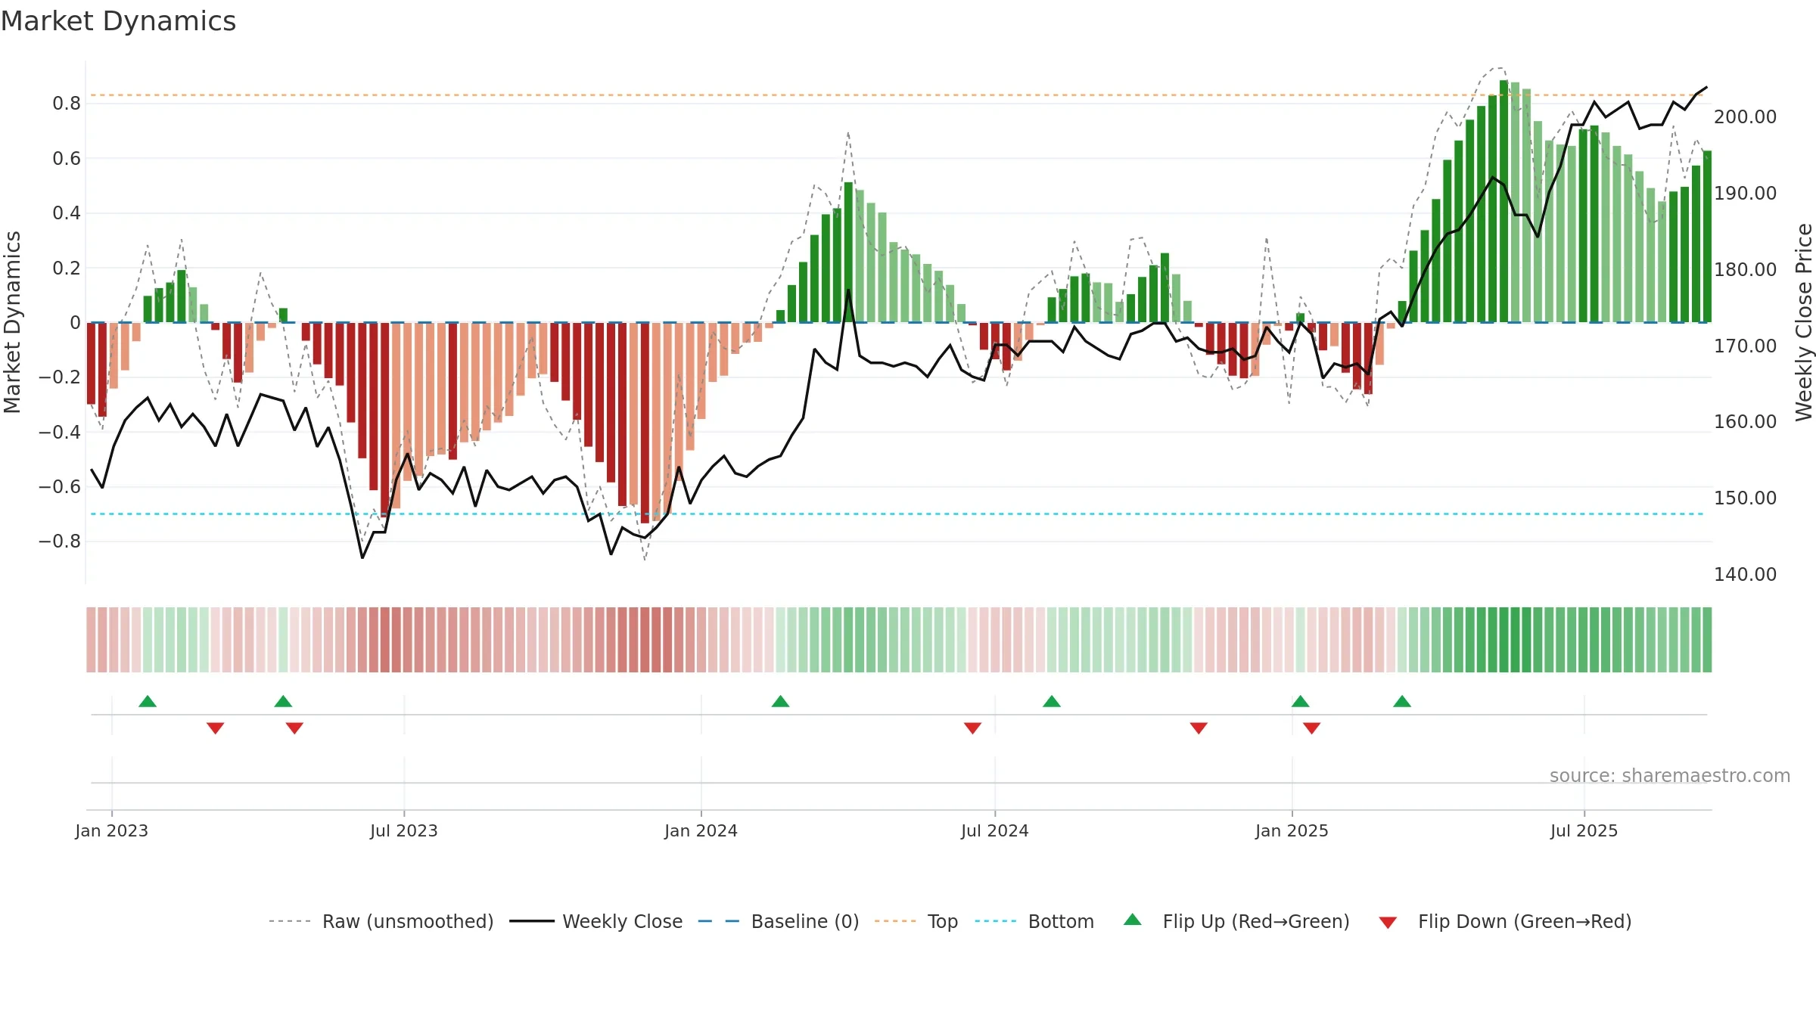This screenshot has width=1816, height=1021.
Task: Click the flip-down marker around Nov 2024
Action: 1199,728
